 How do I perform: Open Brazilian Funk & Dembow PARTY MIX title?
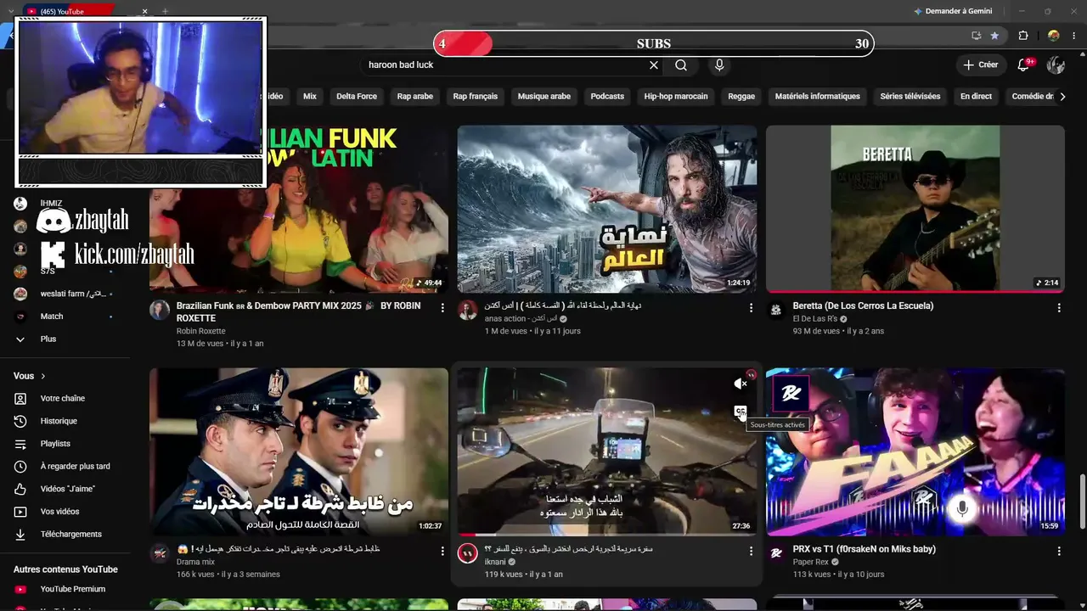point(299,311)
